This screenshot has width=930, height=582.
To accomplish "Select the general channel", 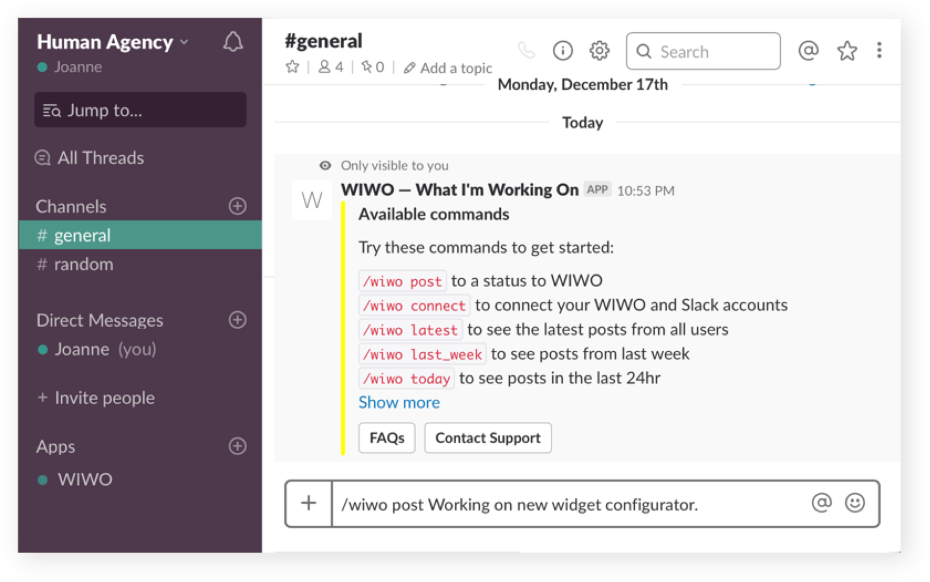I will pos(140,235).
